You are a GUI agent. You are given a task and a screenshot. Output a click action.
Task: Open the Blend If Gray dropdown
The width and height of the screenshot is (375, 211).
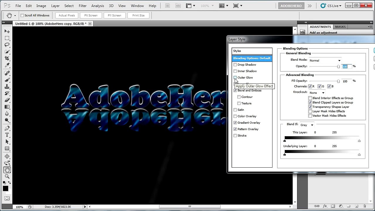[307, 125]
